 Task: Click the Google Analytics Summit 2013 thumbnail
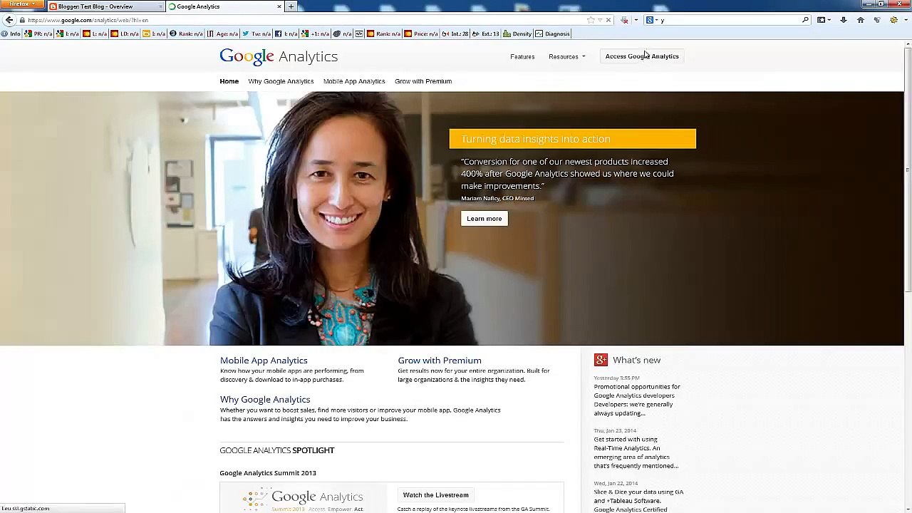(304, 498)
